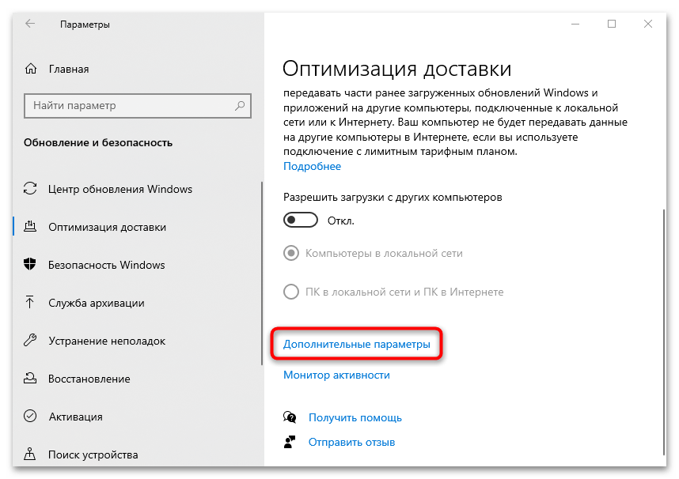Click the Delivery Optimization icon
Screen dimensions: 679x479
pyautogui.click(x=31, y=227)
